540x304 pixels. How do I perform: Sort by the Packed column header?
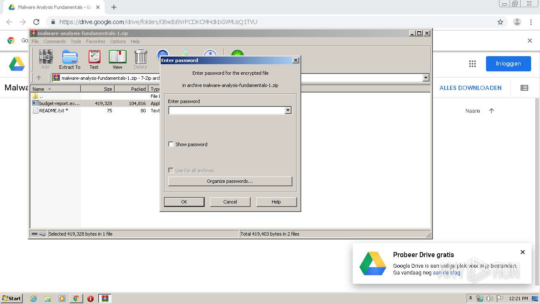[131, 89]
